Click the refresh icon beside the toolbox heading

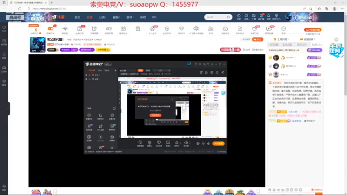coord(114,108)
